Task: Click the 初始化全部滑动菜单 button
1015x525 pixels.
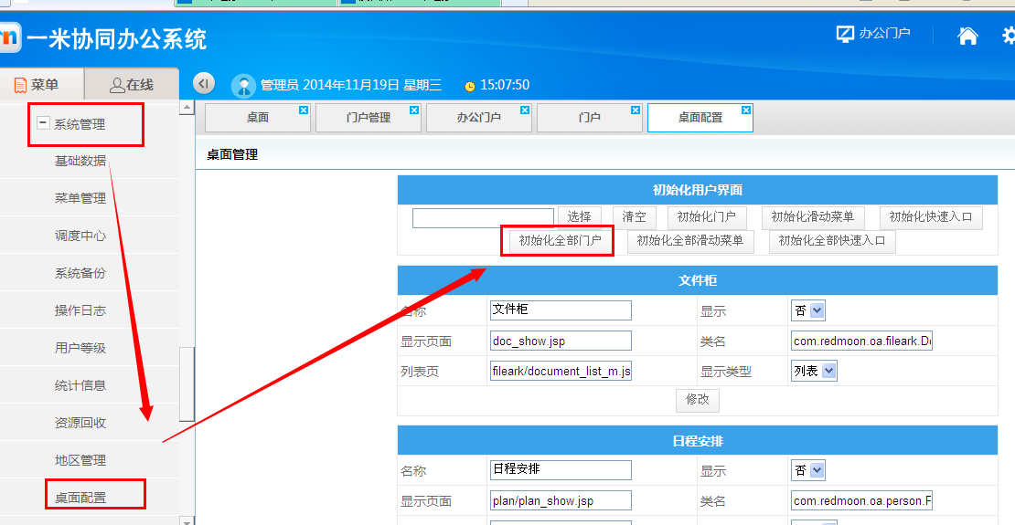Action: (x=690, y=241)
